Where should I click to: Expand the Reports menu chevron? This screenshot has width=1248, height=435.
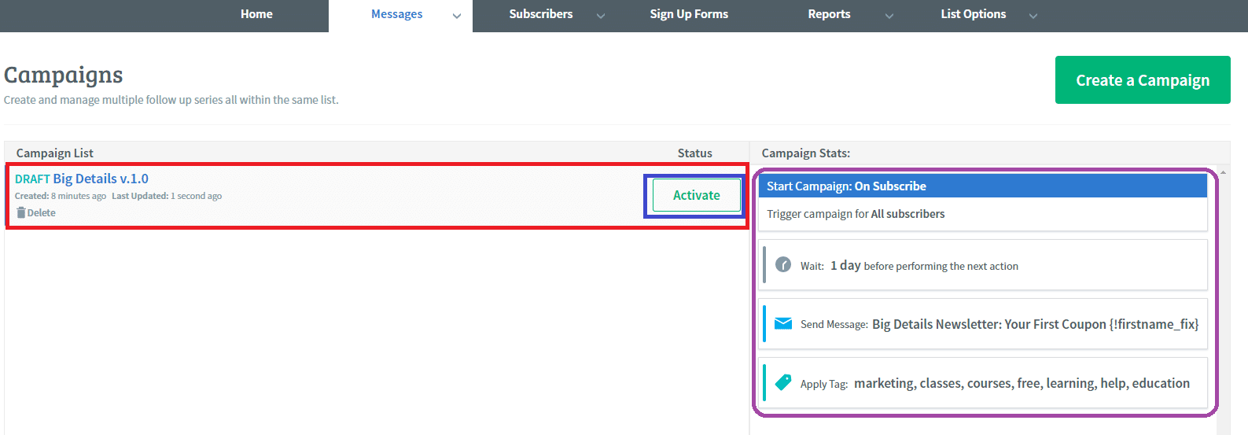[889, 16]
